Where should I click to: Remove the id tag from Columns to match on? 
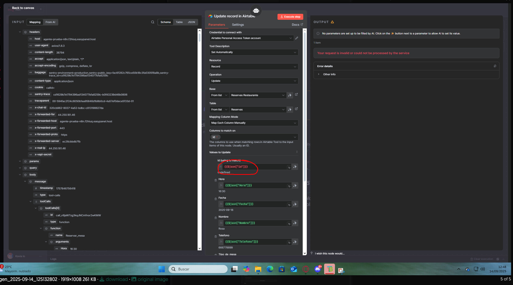[217, 137]
